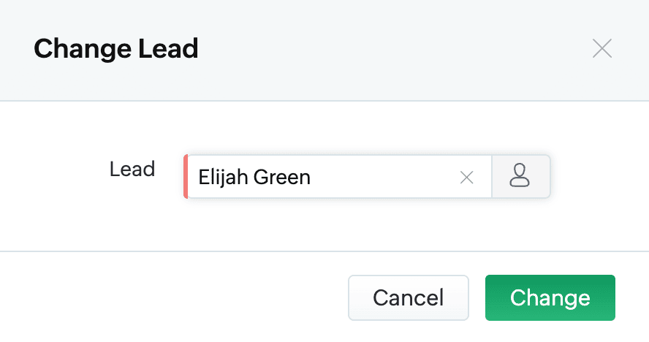This screenshot has height=342, width=649.
Task: Click inside the Lead input field
Action: pos(339,177)
